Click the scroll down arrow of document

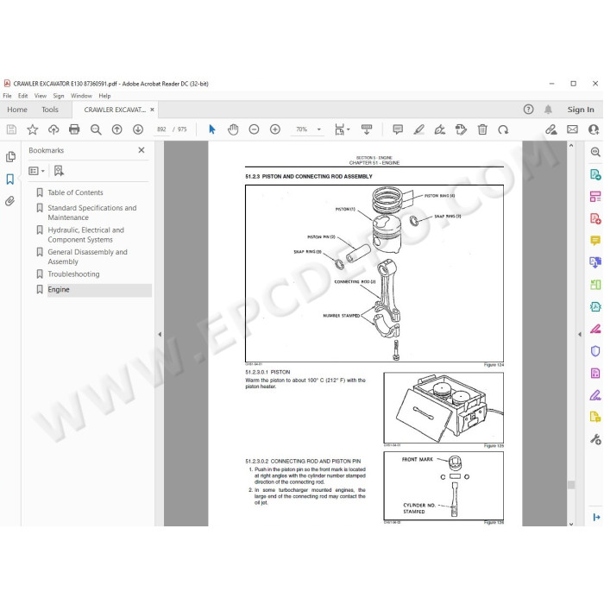point(571,524)
